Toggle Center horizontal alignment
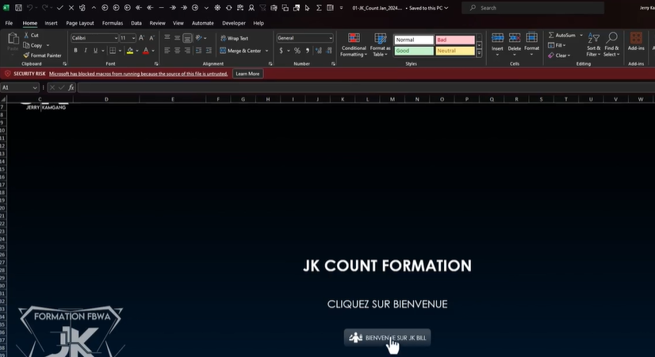 (177, 51)
